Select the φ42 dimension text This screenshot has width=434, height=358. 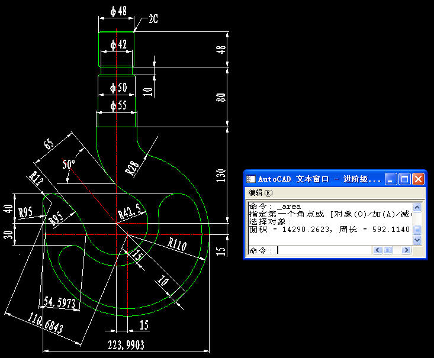click(118, 44)
